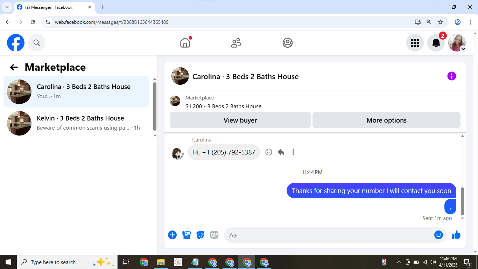This screenshot has width=478, height=269.
Task: Open emoji picker in message box
Action: coord(438,235)
